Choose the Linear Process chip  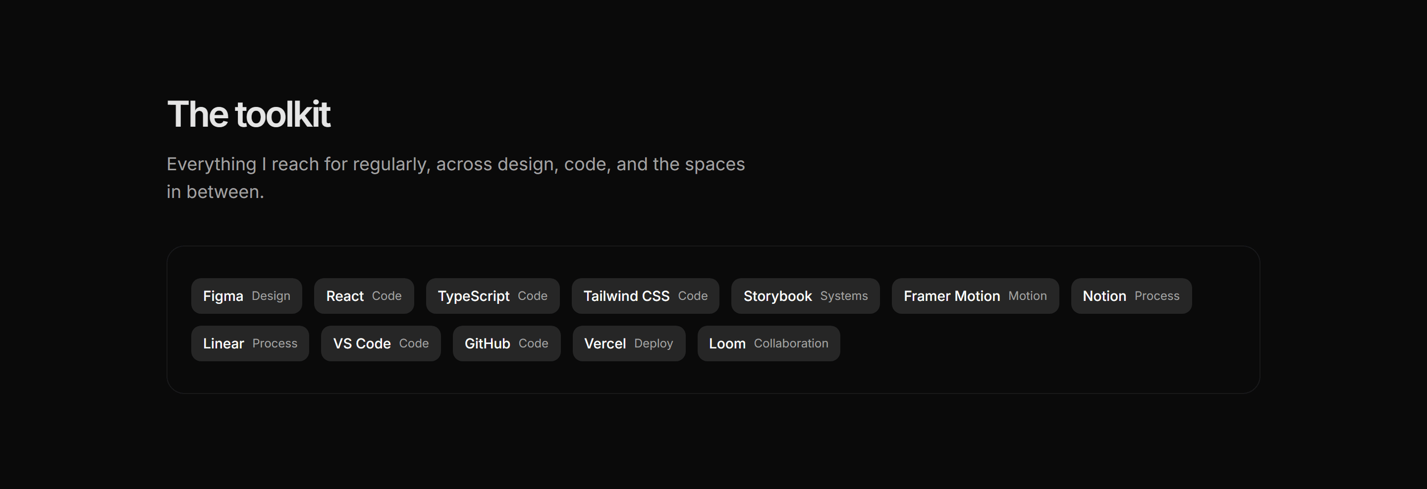click(250, 343)
